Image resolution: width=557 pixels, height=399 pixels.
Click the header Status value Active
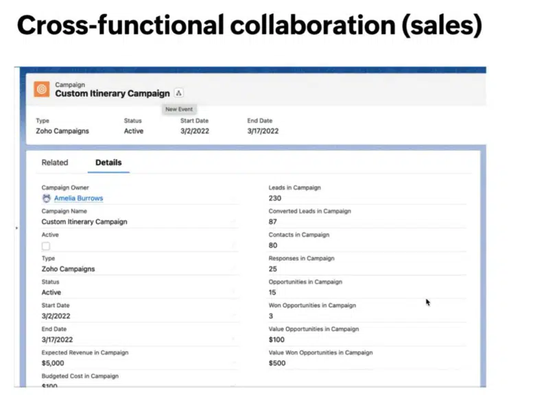click(x=134, y=131)
